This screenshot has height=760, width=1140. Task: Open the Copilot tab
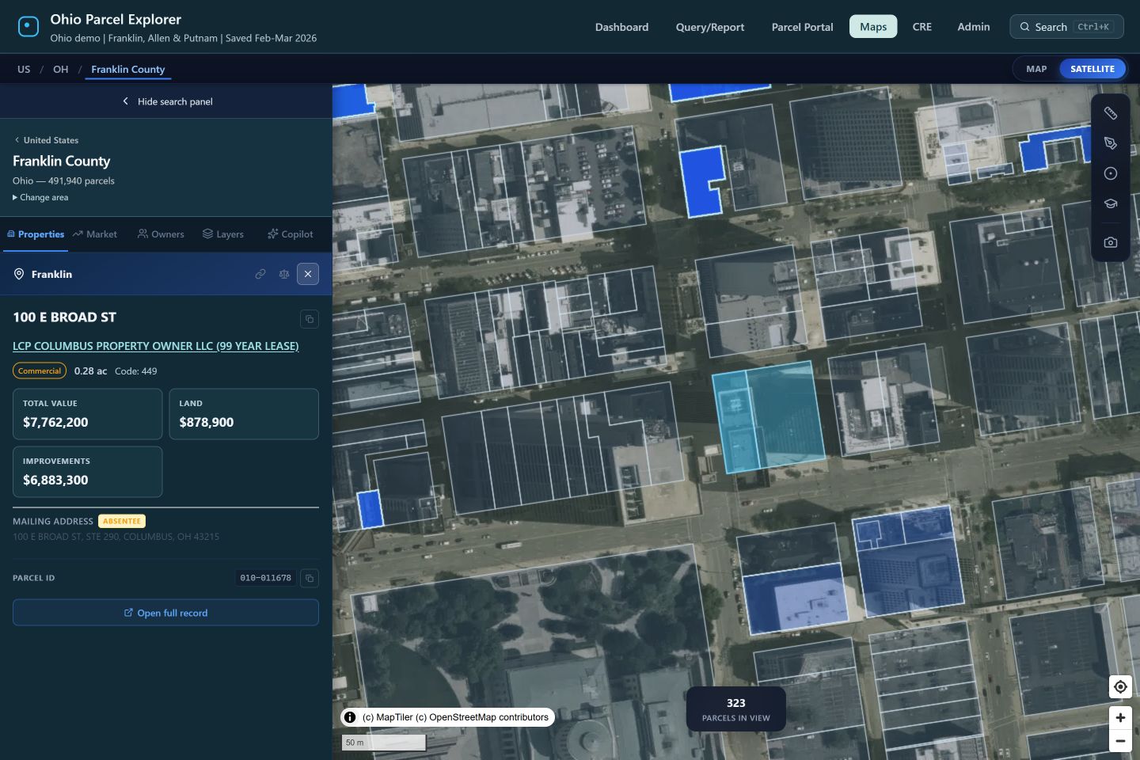coord(291,234)
